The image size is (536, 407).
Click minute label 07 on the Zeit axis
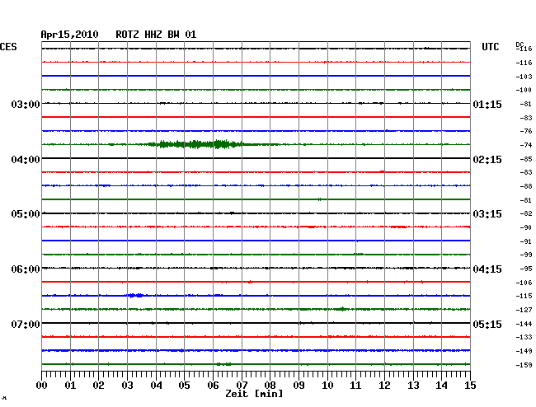point(242,386)
